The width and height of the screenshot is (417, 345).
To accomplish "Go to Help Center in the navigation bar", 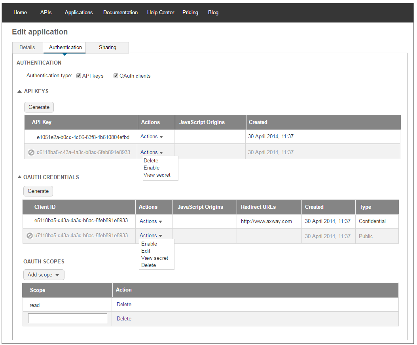I will coord(161,13).
